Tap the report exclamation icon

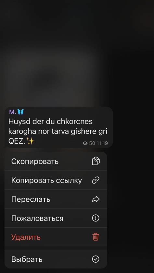point(96,218)
